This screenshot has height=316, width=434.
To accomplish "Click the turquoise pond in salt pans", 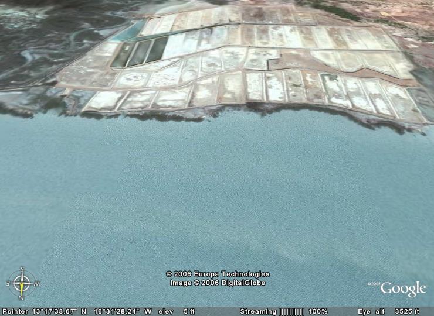I will click(x=130, y=30).
